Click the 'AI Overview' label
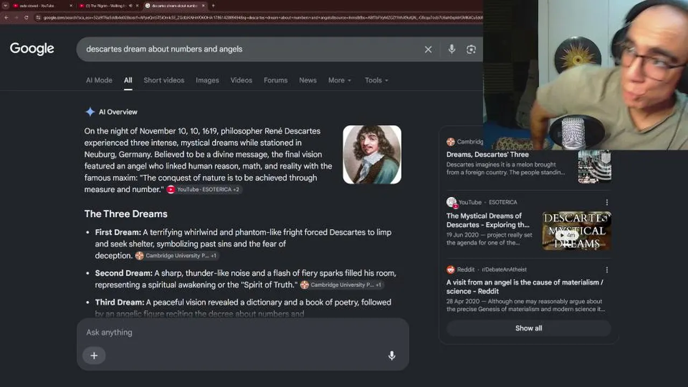Viewport: 688px width, 387px height. [118, 112]
